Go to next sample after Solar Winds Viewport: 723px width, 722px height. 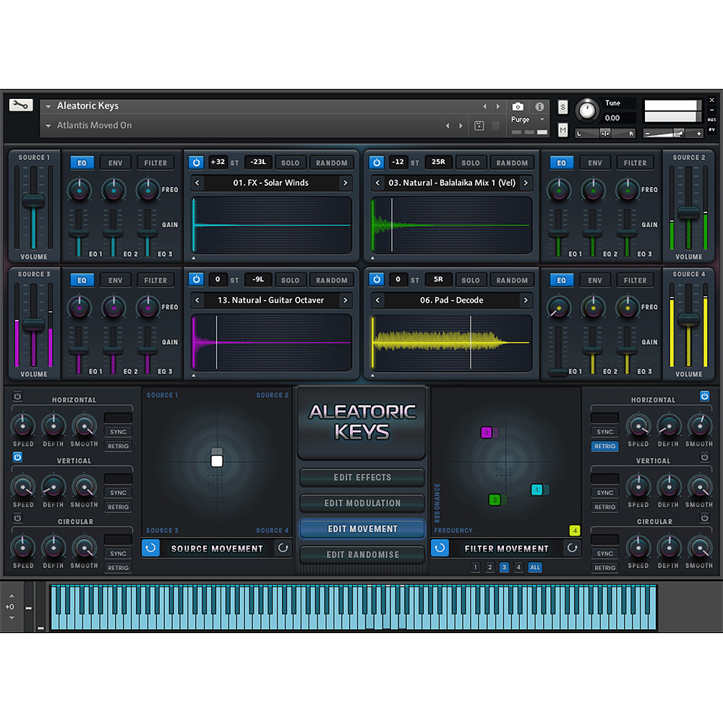tap(346, 183)
